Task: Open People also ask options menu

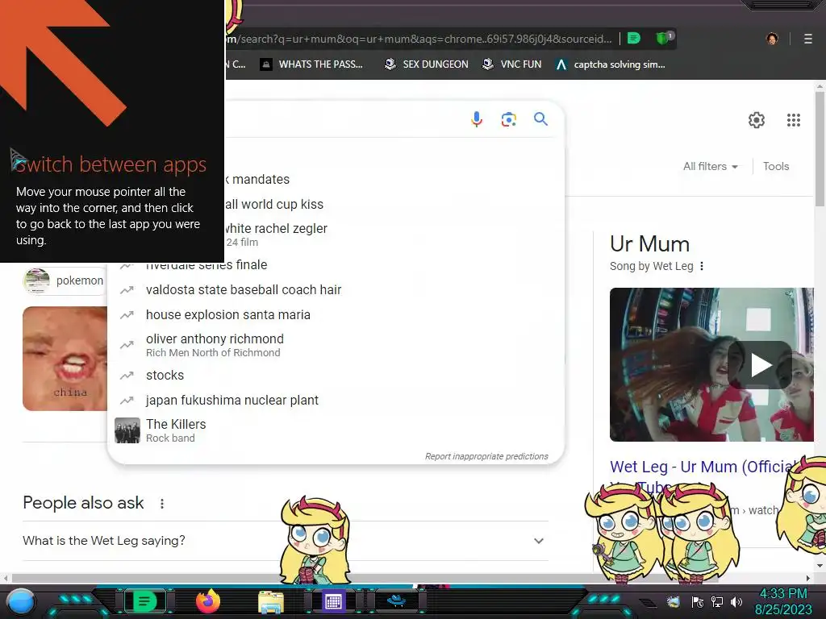Action: 161,504
